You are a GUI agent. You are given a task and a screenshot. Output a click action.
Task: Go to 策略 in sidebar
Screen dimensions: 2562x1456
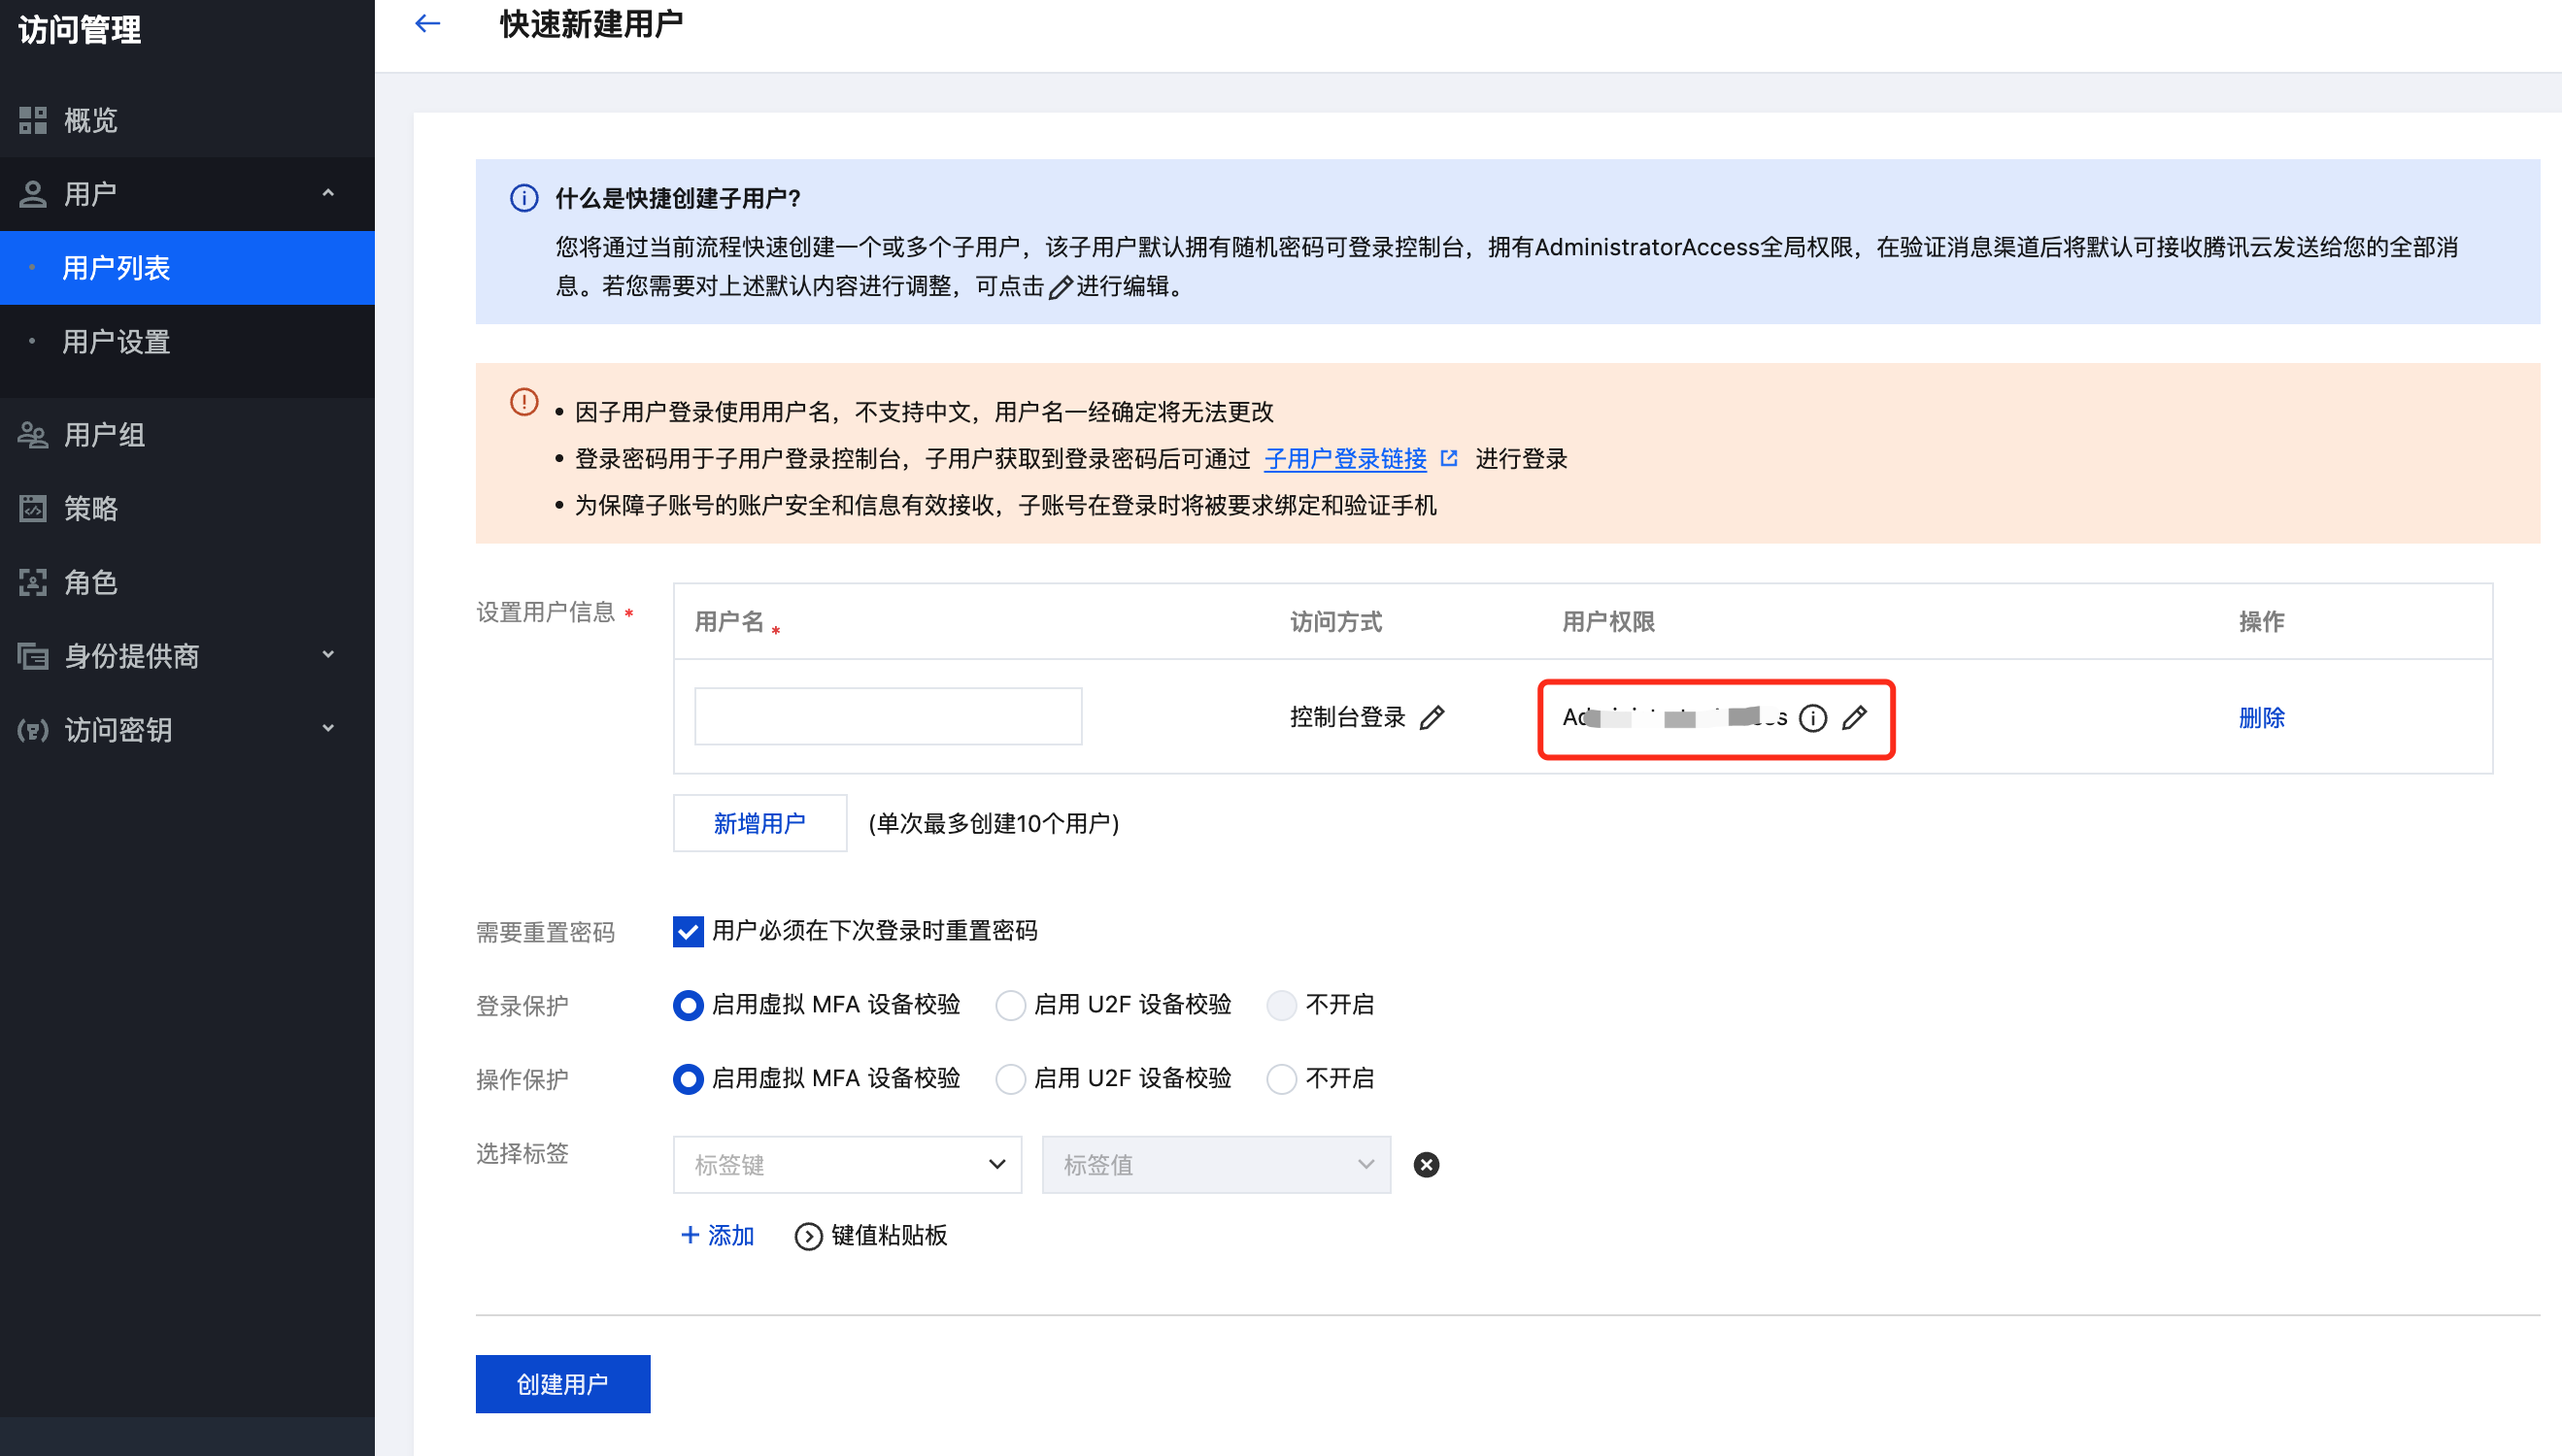(x=90, y=508)
